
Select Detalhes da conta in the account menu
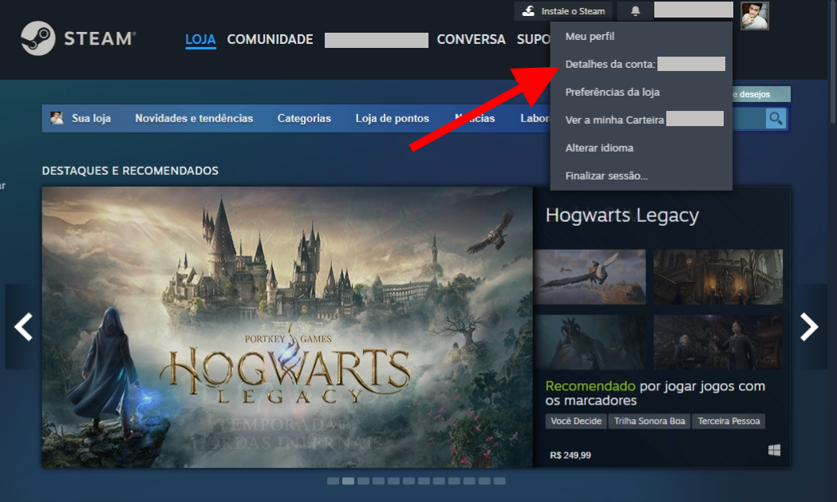pyautogui.click(x=641, y=64)
